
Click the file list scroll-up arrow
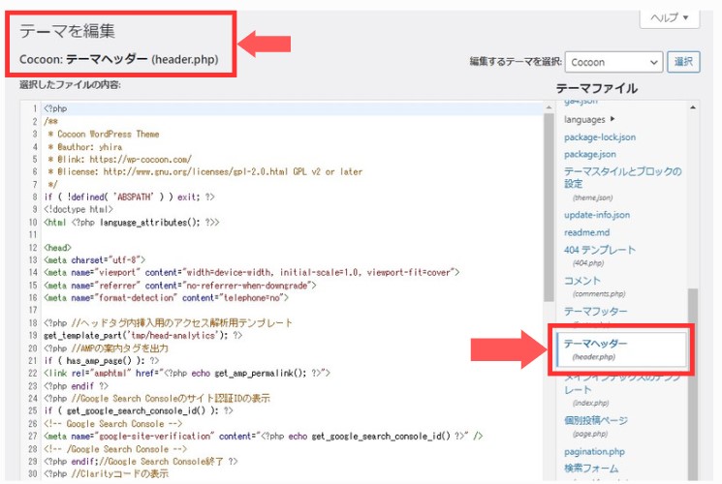tap(693, 107)
